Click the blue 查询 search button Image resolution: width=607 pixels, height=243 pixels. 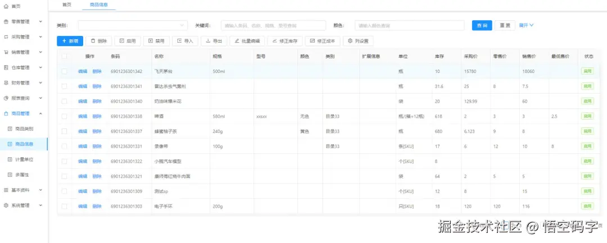[x=482, y=25]
